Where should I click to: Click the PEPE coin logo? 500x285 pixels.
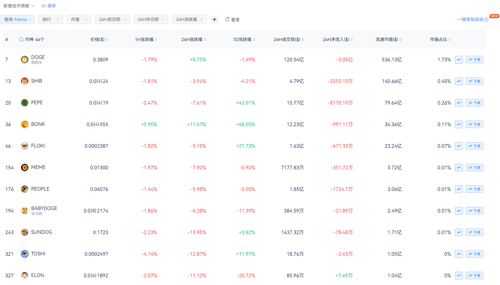[x=25, y=103]
